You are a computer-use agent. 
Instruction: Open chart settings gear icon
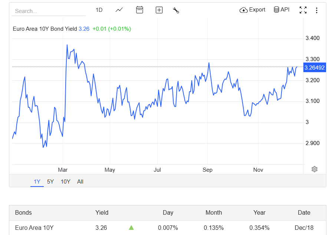tap(315, 169)
